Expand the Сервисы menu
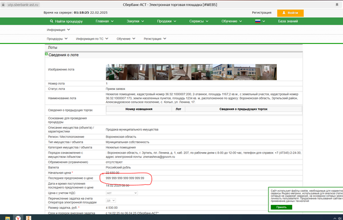 [x=198, y=21]
